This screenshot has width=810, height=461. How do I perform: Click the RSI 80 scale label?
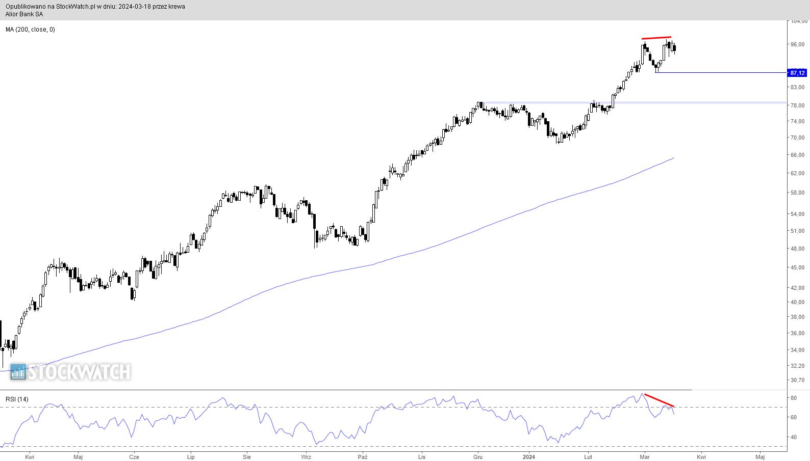(x=793, y=398)
